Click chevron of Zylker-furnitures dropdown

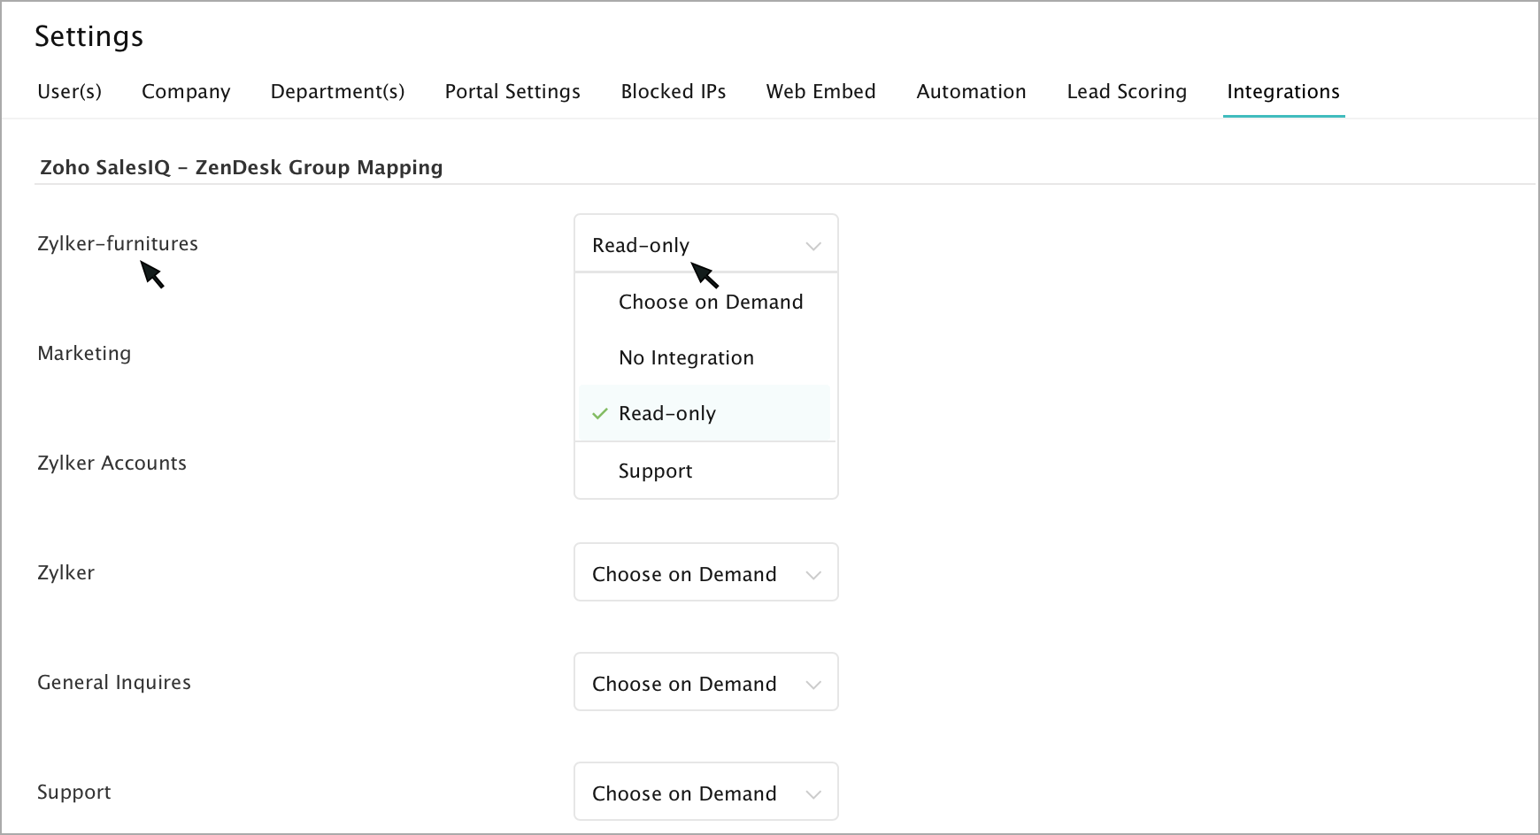click(813, 246)
